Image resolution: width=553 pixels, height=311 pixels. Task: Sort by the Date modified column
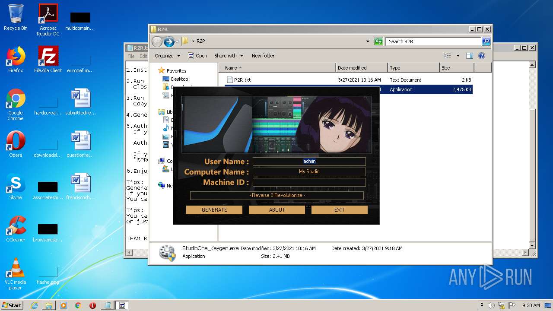(361, 68)
